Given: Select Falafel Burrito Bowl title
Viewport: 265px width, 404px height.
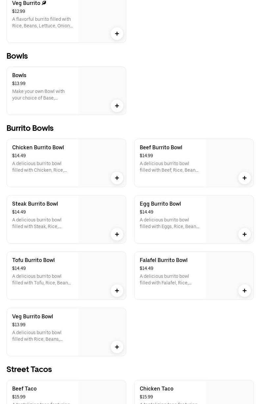Looking at the screenshot, I should (163, 260).
